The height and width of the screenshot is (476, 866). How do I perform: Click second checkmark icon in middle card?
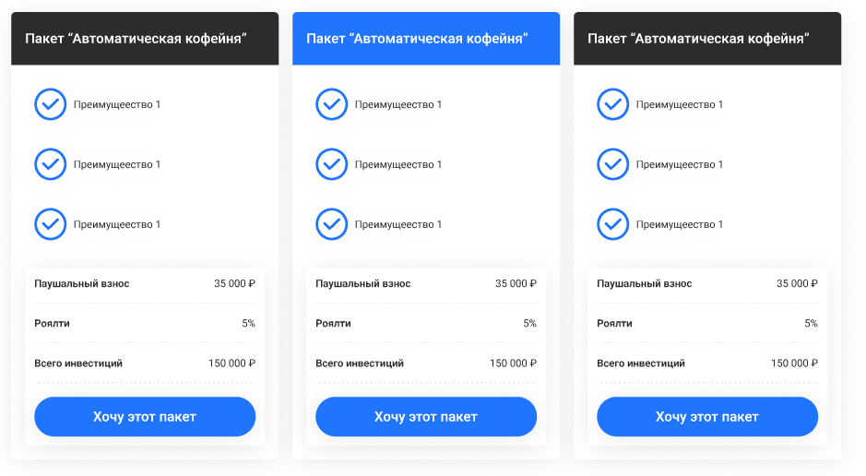pyautogui.click(x=332, y=164)
